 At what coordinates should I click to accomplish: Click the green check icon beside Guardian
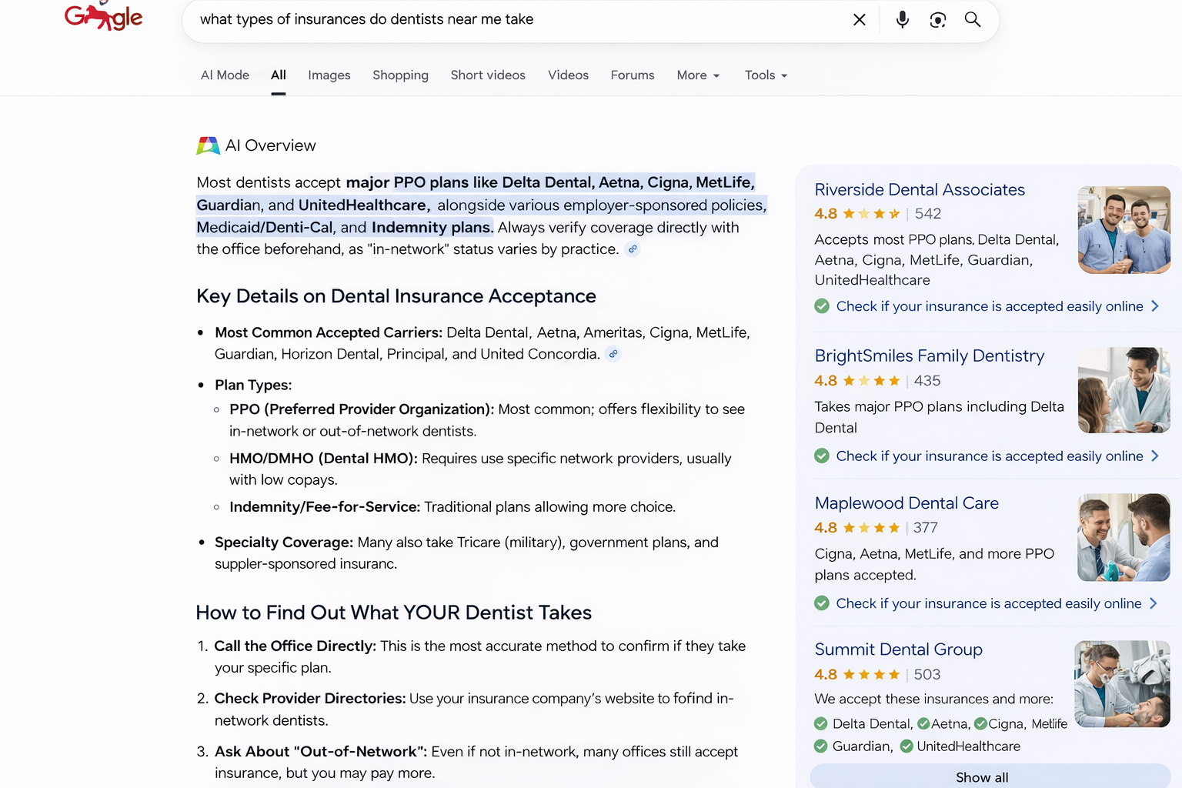[821, 746]
